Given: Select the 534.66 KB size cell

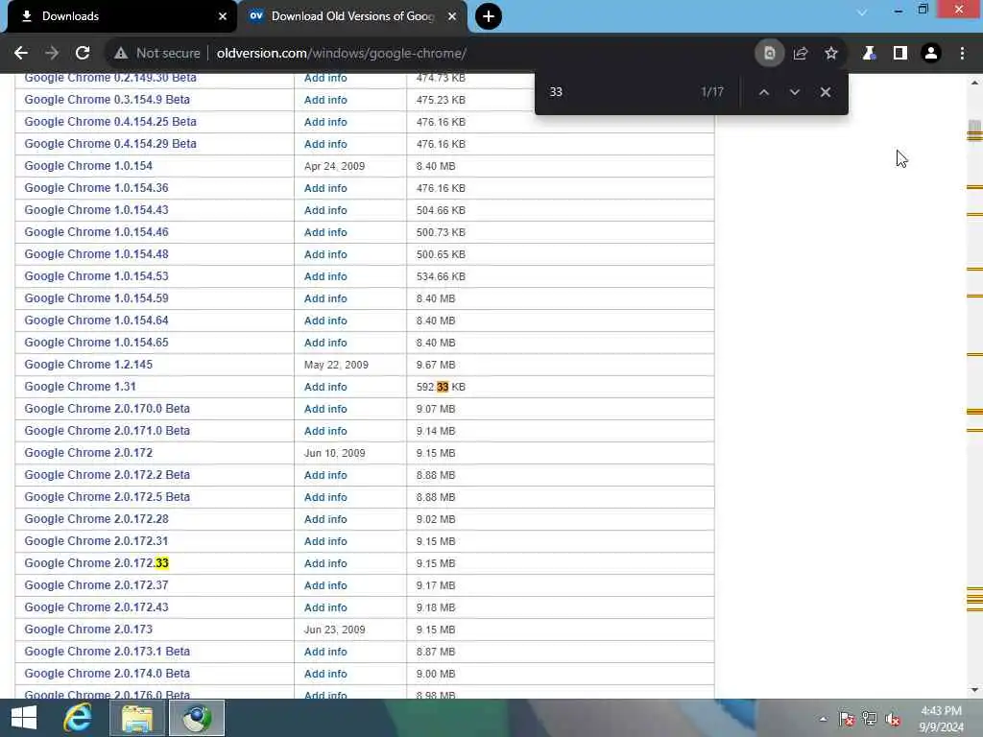Looking at the screenshot, I should [x=441, y=276].
